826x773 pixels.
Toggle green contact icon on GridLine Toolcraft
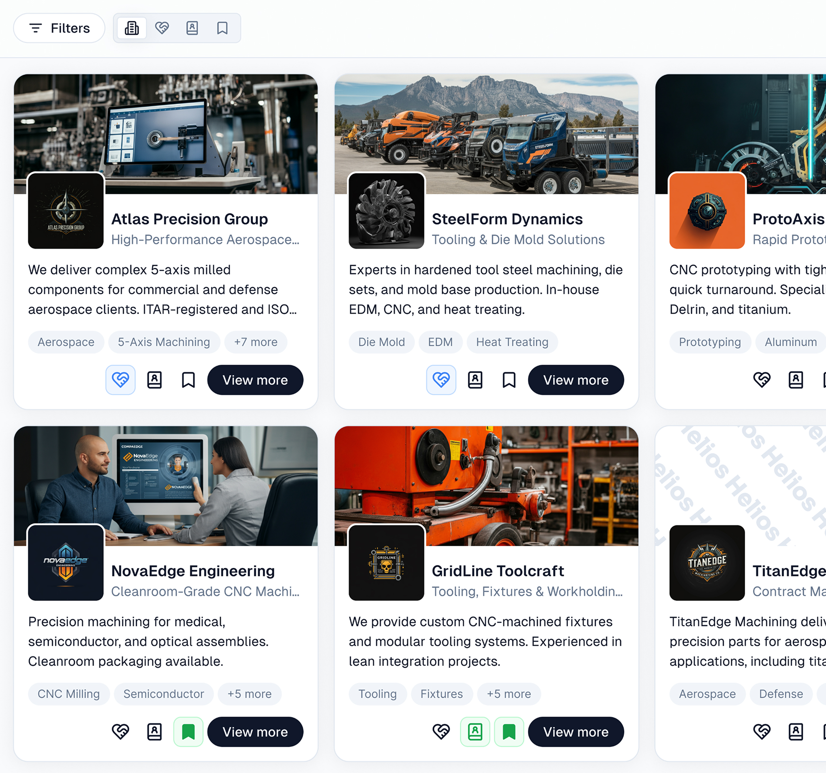[x=475, y=732]
